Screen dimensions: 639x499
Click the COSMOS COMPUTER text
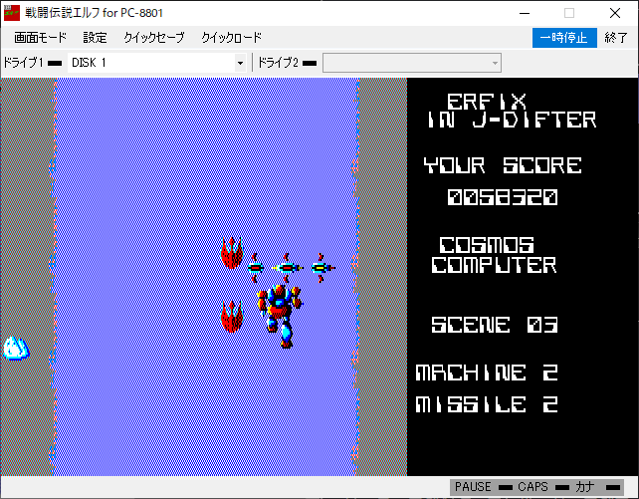(x=495, y=255)
